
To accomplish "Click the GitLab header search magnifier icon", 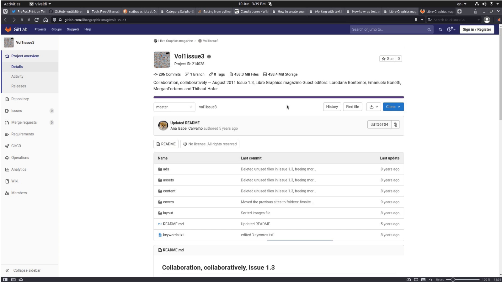I will click(x=440, y=29).
